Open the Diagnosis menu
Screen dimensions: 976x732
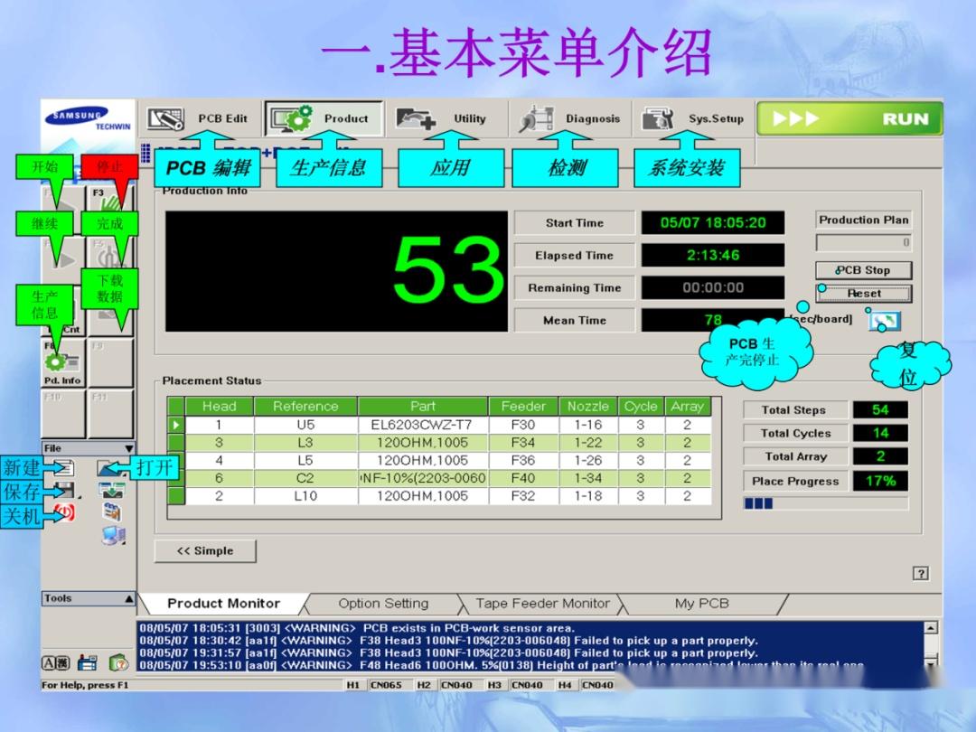(x=569, y=118)
